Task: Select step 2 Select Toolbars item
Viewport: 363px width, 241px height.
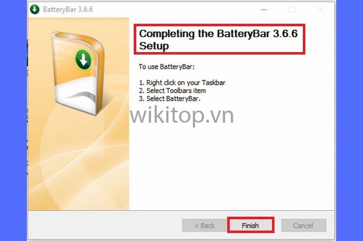Action: click(172, 91)
